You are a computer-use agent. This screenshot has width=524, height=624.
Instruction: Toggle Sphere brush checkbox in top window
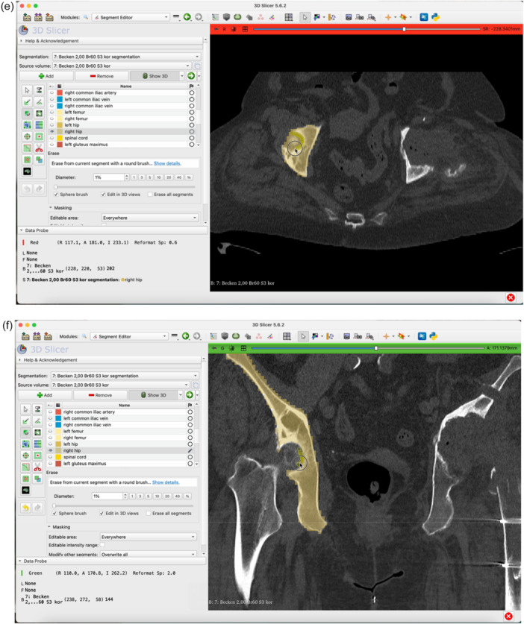[56, 194]
